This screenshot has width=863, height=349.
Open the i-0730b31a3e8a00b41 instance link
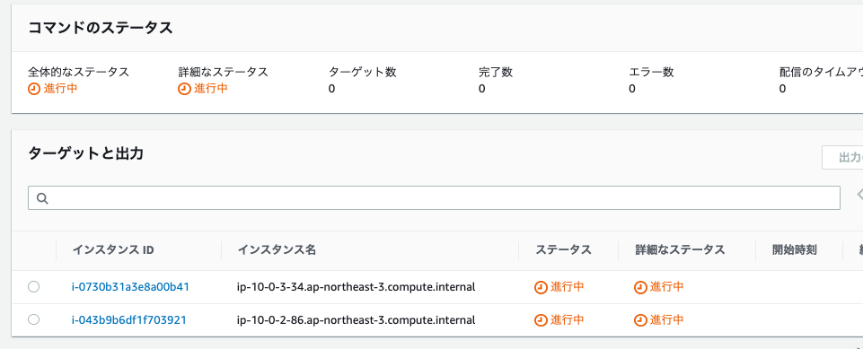(130, 286)
